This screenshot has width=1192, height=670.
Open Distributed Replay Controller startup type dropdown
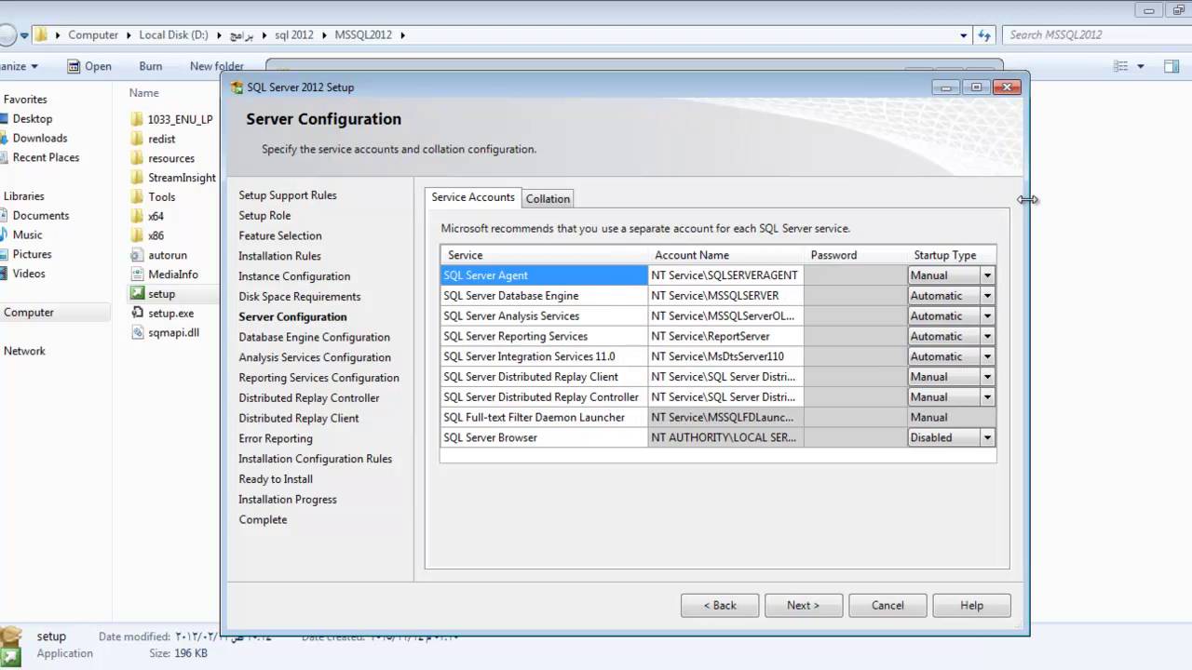[x=987, y=397]
